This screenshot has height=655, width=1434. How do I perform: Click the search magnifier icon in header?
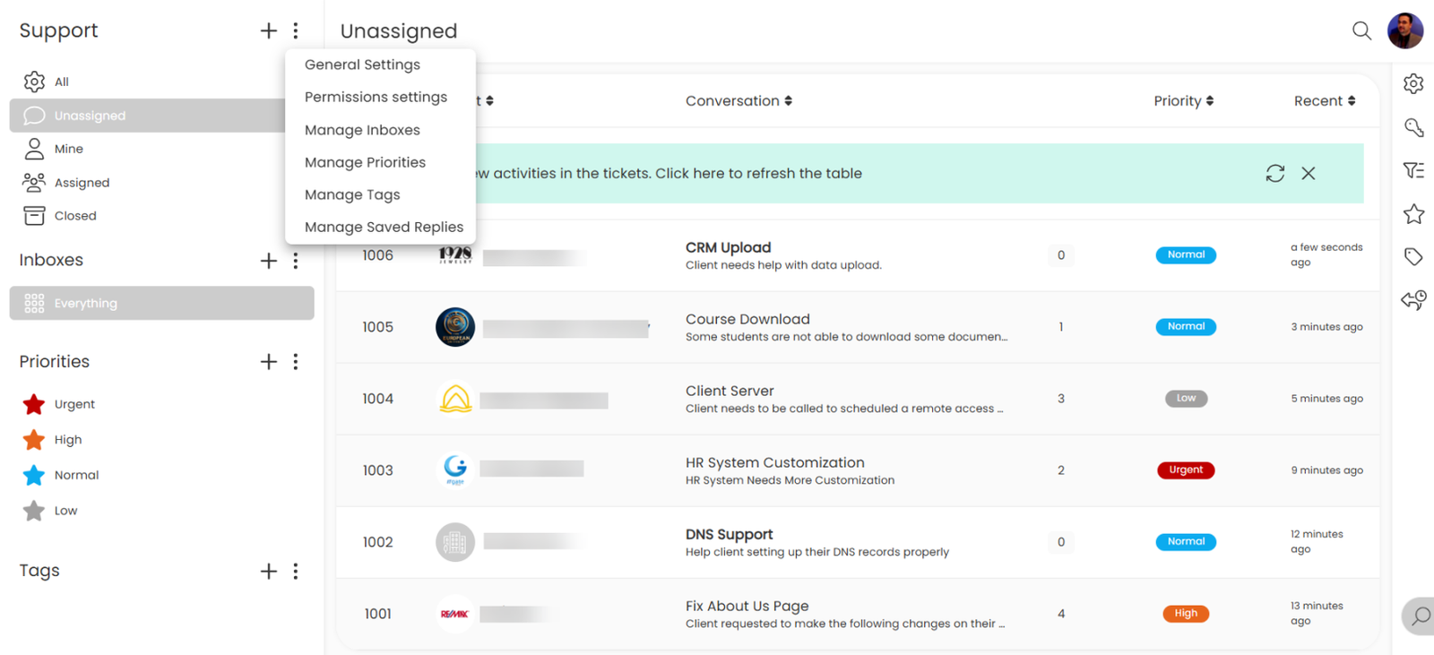pos(1361,30)
